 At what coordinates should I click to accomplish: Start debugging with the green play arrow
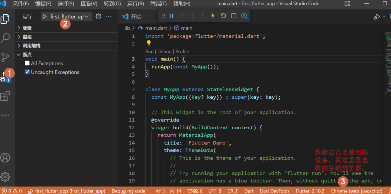pyautogui.click(x=45, y=17)
